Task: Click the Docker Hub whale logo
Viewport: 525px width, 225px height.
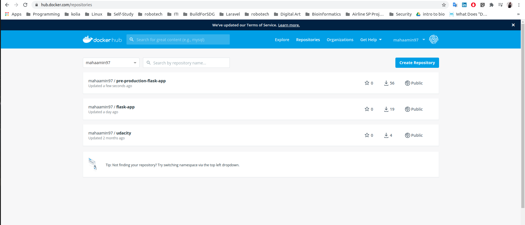Action: (x=102, y=39)
